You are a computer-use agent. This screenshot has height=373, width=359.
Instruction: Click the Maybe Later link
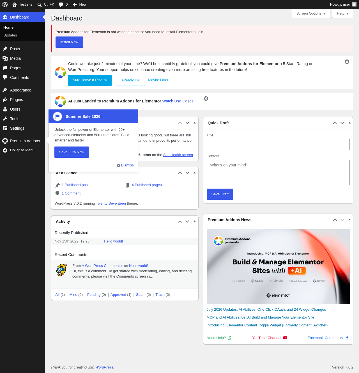coord(158,80)
